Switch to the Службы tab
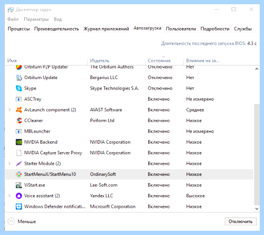 coord(243,29)
